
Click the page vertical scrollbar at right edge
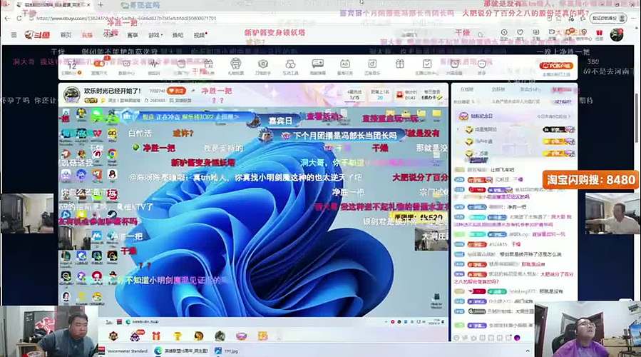point(637,119)
